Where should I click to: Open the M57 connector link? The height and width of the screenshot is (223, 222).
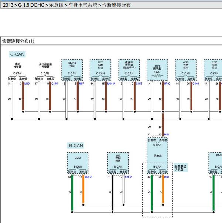click(82, 84)
